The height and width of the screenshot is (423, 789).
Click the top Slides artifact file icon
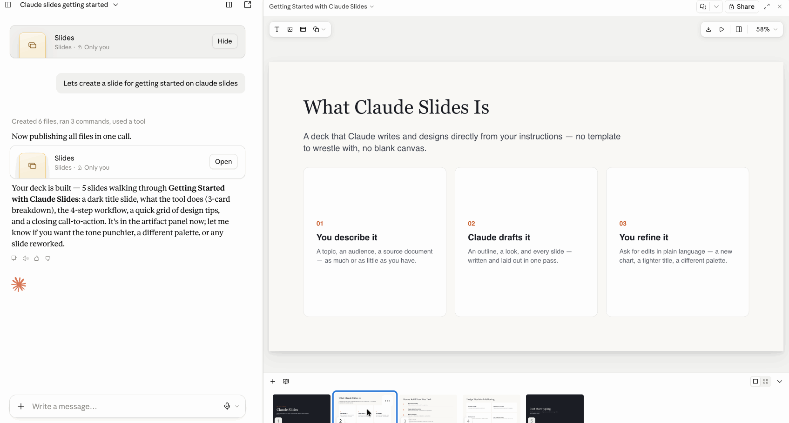(x=32, y=46)
